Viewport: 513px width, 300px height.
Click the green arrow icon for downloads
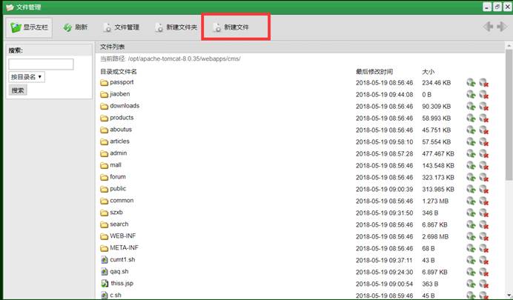[471, 106]
